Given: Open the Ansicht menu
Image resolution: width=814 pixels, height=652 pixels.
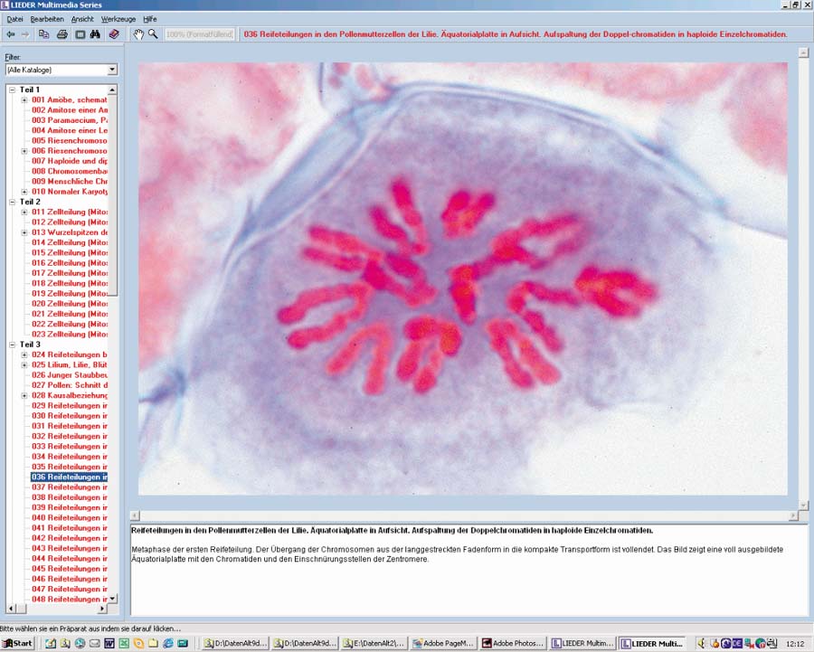Looking at the screenshot, I should (x=82, y=18).
